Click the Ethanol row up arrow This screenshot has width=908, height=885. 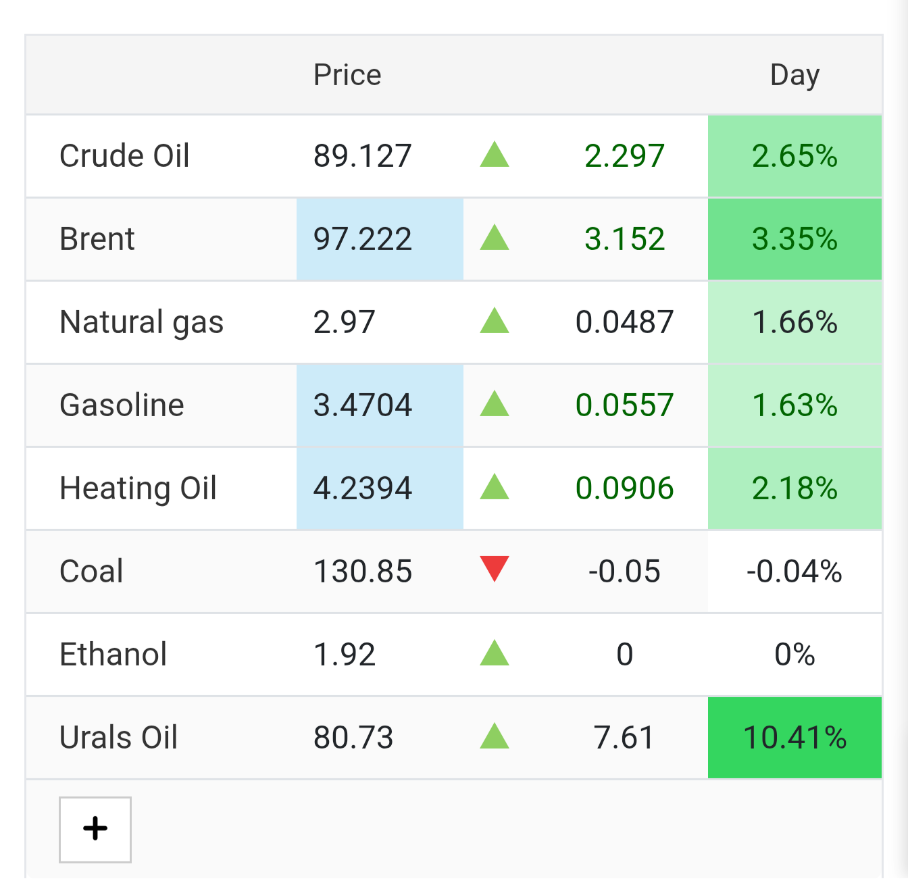495,653
